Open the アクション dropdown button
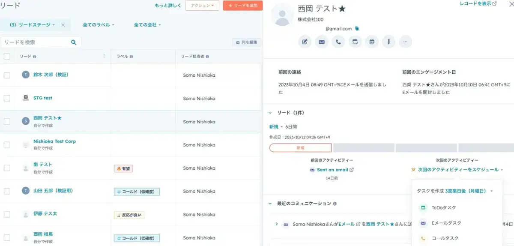 [x=202, y=6]
